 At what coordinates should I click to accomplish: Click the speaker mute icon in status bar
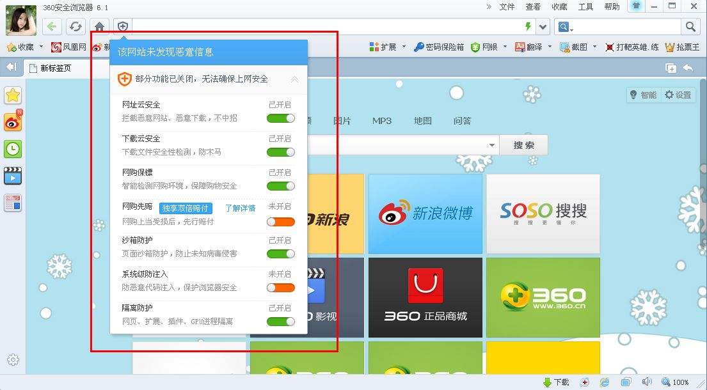[x=647, y=382]
